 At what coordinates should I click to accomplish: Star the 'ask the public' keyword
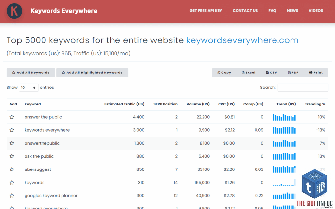pos(12,156)
